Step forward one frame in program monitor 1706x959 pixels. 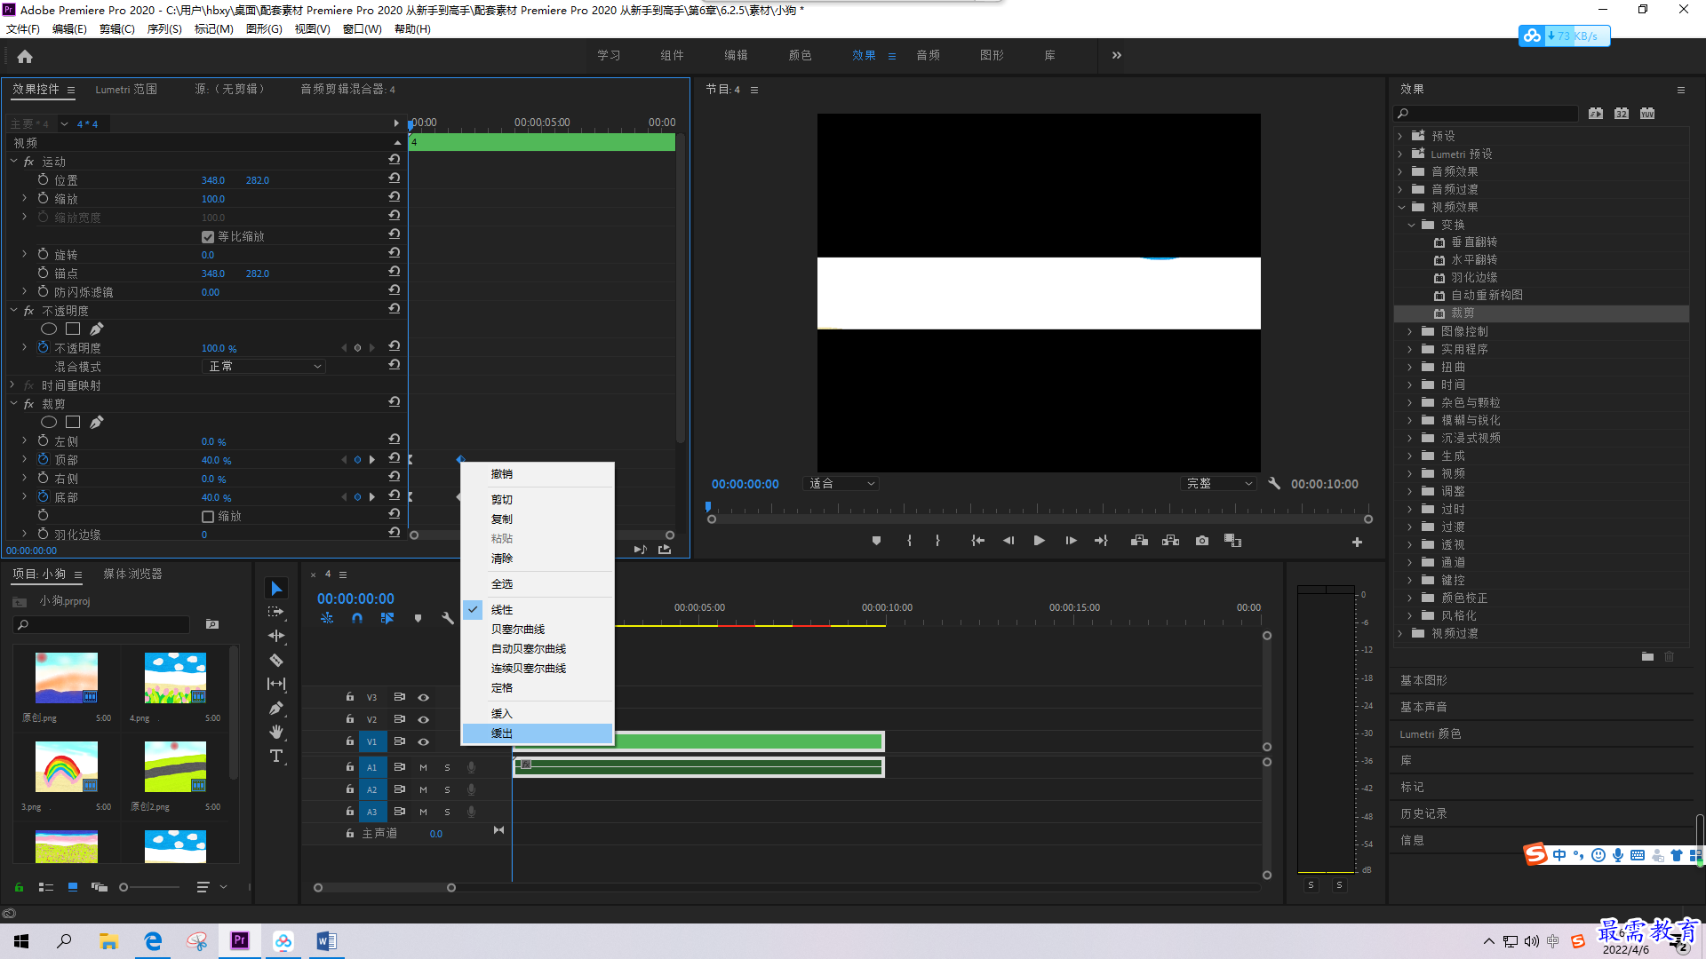coord(1071,541)
